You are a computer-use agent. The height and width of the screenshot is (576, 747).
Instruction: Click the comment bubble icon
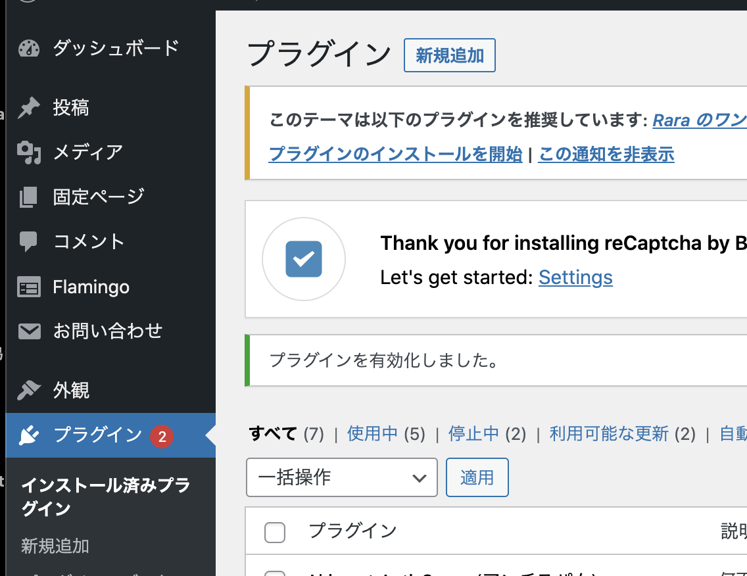(x=29, y=241)
